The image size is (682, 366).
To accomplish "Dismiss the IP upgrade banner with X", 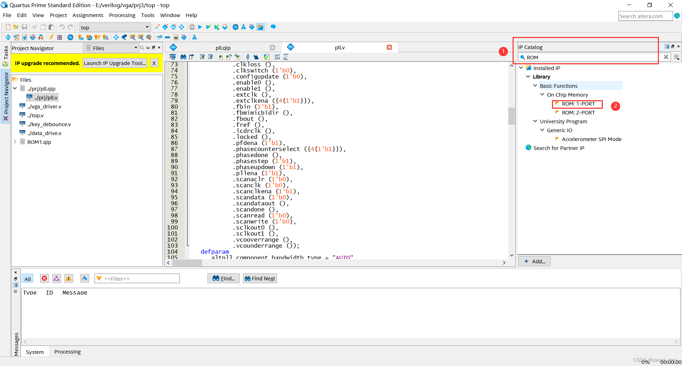I will tap(154, 63).
